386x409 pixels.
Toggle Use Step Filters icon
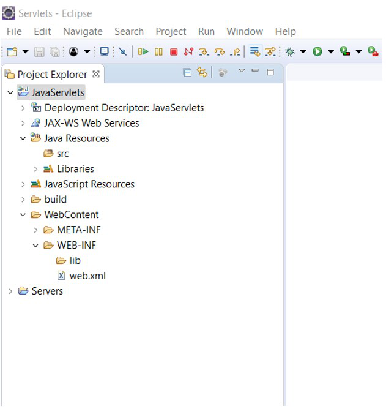pos(270,51)
